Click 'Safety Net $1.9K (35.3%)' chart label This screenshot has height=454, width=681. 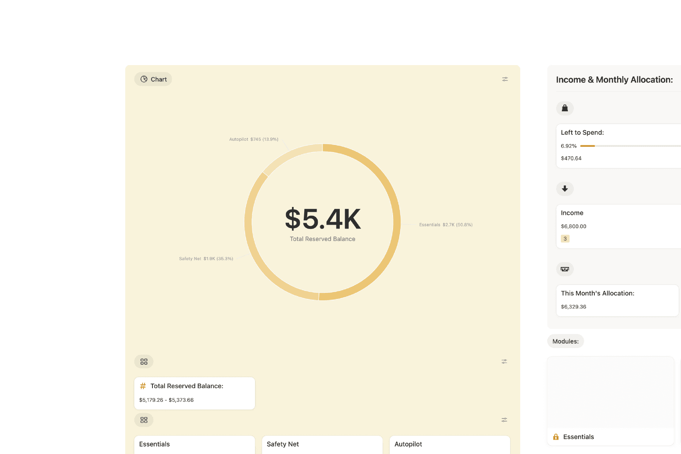[206, 259]
